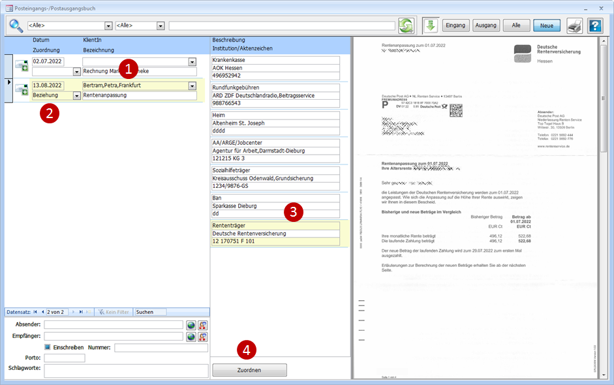Go to the first record in Datensatz navigation
614x385 pixels.
click(x=35, y=312)
